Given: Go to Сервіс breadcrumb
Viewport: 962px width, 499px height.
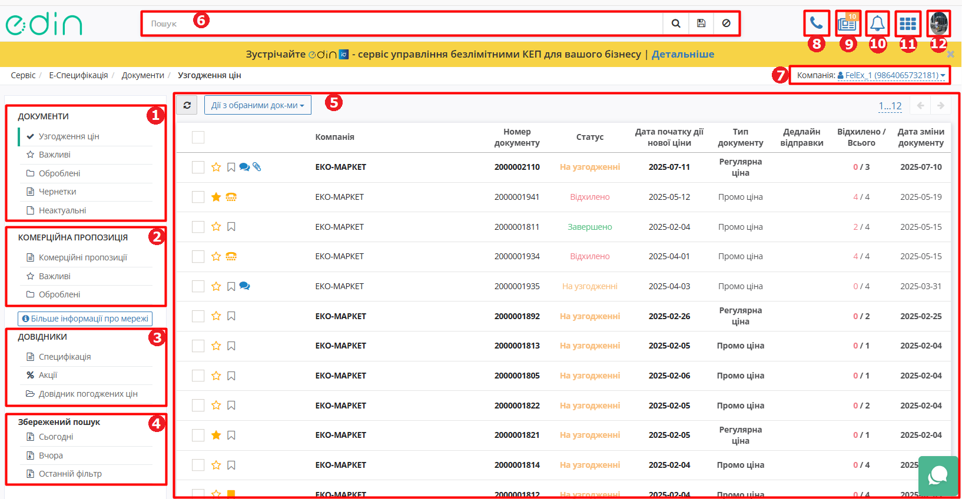Looking at the screenshot, I should tap(23, 75).
